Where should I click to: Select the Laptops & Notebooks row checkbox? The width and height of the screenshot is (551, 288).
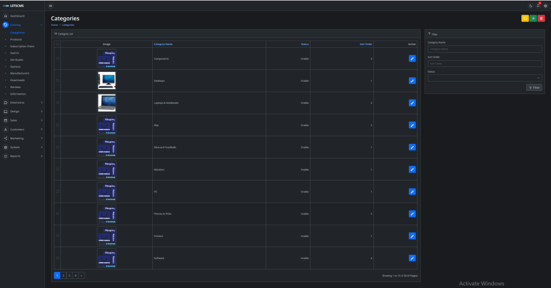(x=58, y=103)
